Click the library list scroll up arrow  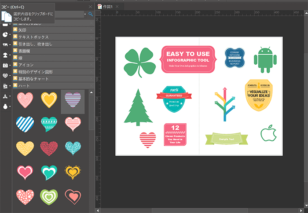(x=92, y=92)
